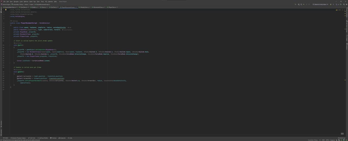Open the Edit menu

coord(8,1)
